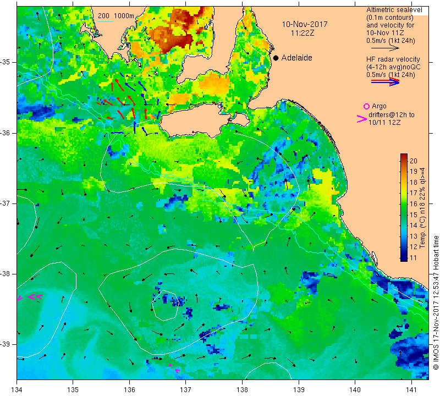Click the magenta Argo circle symbol
Viewport: 440px width, 396px height.
tap(366, 106)
